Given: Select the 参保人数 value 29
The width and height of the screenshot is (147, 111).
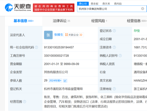Looking at the screenshot, I should point(46,81).
